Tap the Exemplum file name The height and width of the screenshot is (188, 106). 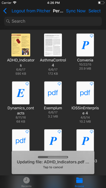point(53,108)
